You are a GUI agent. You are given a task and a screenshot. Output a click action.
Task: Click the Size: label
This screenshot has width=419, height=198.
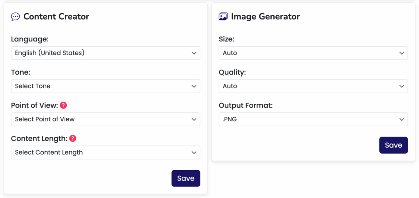coord(226,39)
